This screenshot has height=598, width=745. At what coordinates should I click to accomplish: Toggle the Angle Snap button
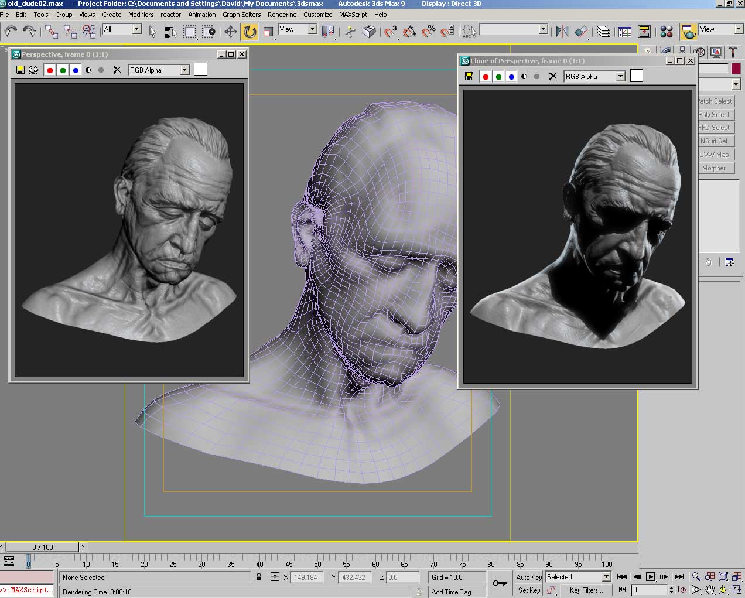click(x=410, y=31)
